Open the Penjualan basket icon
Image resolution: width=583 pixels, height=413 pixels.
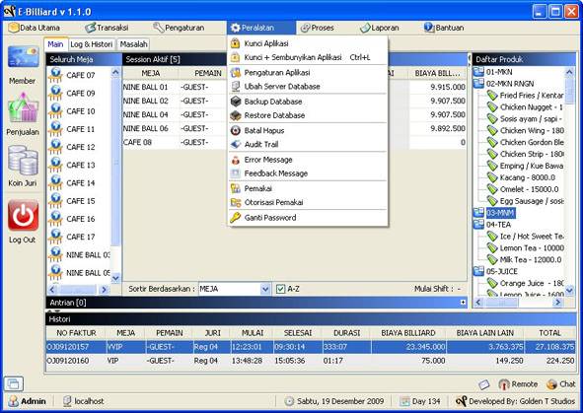[x=23, y=107]
